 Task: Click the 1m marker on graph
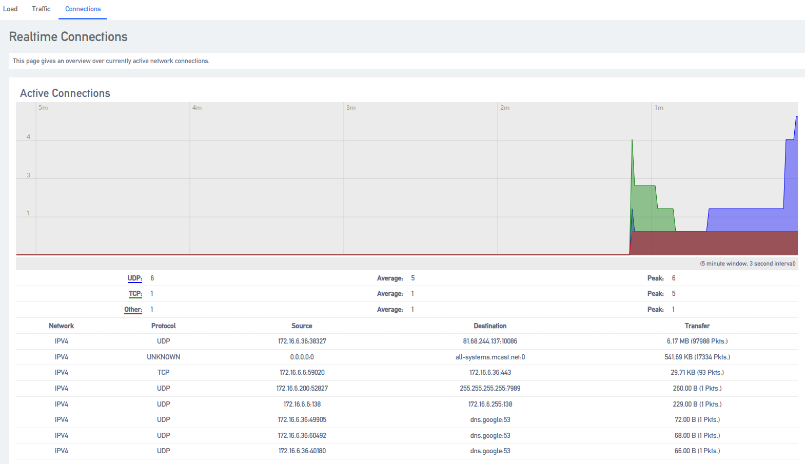pos(659,108)
